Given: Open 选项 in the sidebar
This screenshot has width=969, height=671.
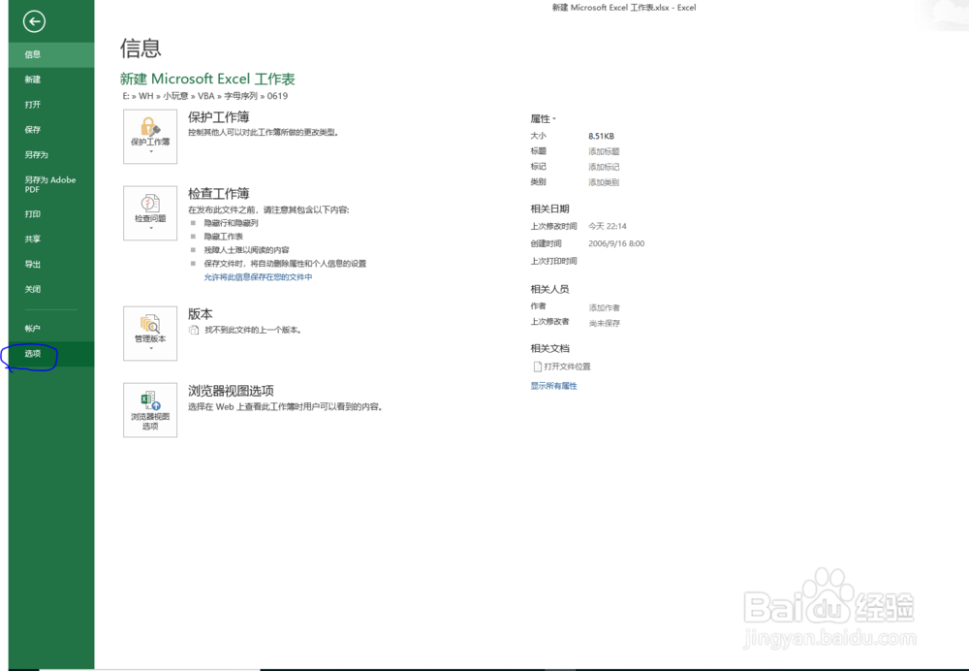Looking at the screenshot, I should point(51,354).
